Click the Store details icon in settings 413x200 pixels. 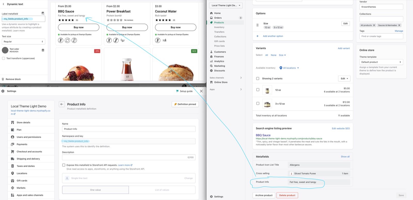coord(12,122)
